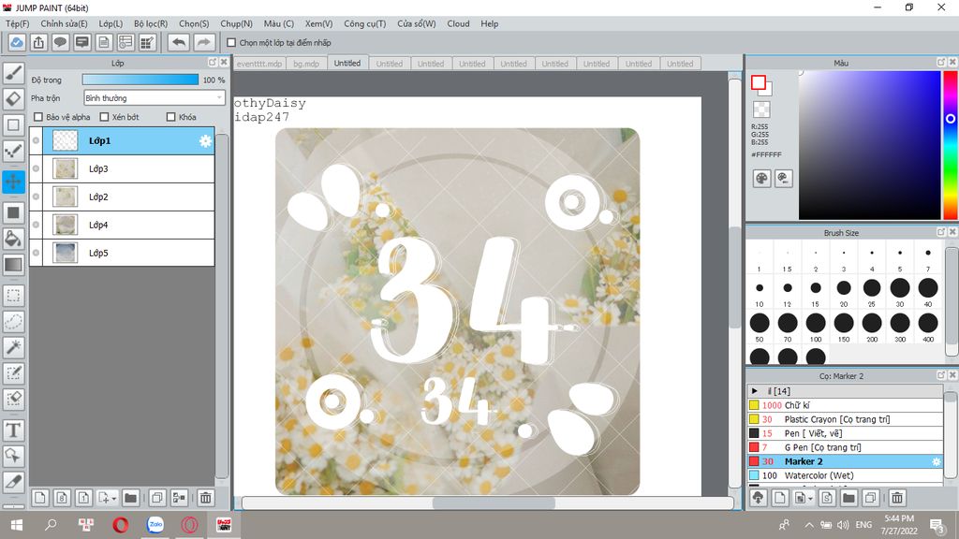Open the Chỉnh sửa(E) menu

pos(64,23)
